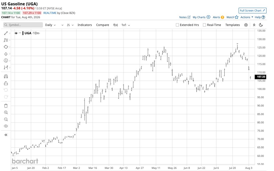Click the trash delete drawings icon
Screen dimensions: 274x171
coord(6,105)
